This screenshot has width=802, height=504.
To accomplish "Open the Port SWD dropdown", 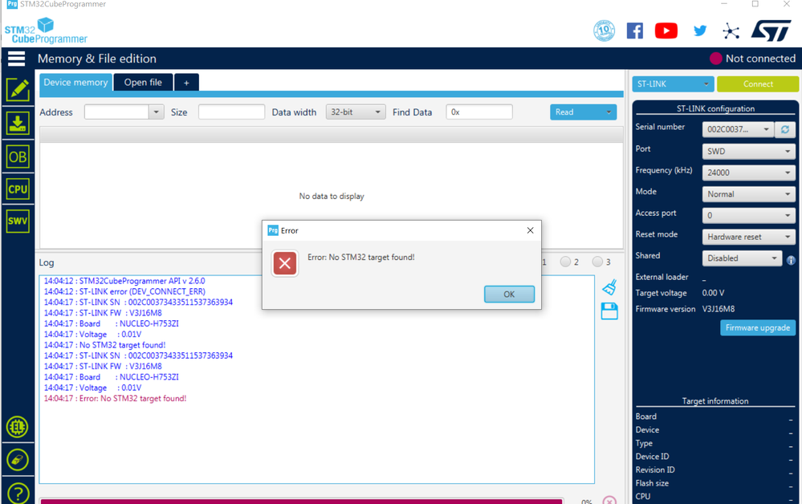I will coord(749,152).
